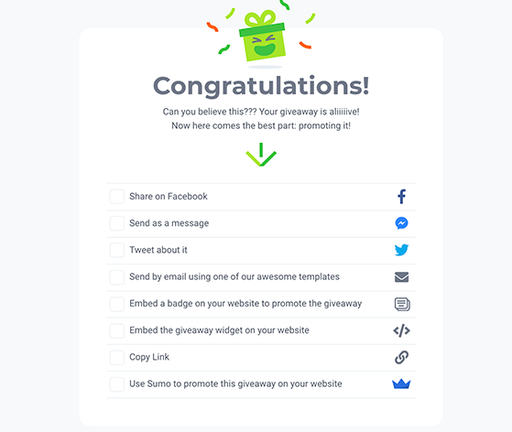512x432 pixels.
Task: Check the Send by email templates checkbox
Action: (x=117, y=277)
